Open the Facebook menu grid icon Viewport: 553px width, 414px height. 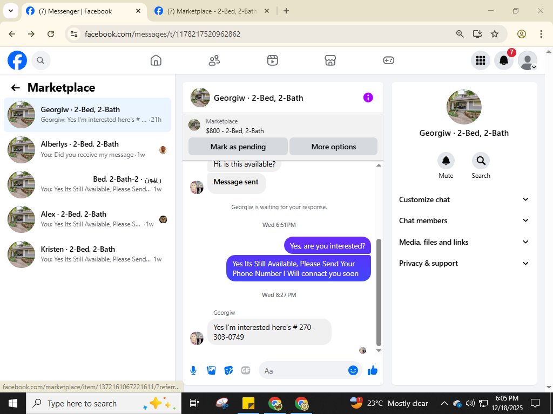click(x=480, y=60)
